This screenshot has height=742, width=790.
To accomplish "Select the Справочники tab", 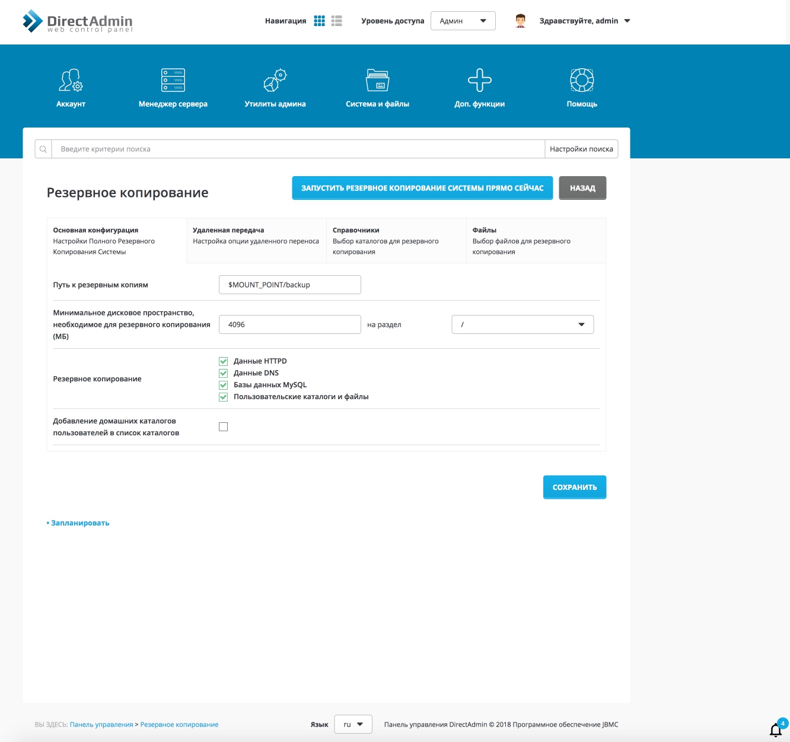I will pos(396,240).
